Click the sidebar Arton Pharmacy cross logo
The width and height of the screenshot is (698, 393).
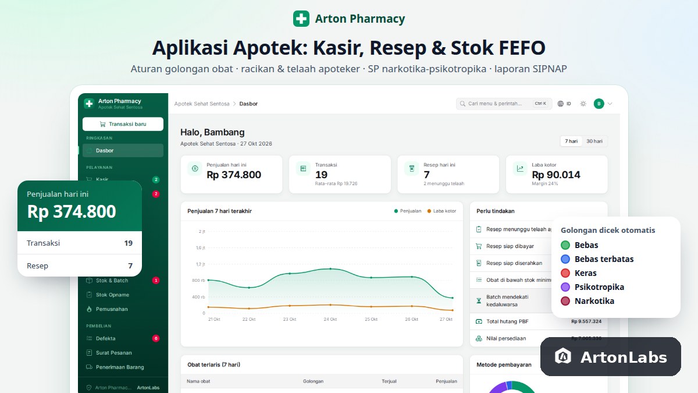[89, 104]
